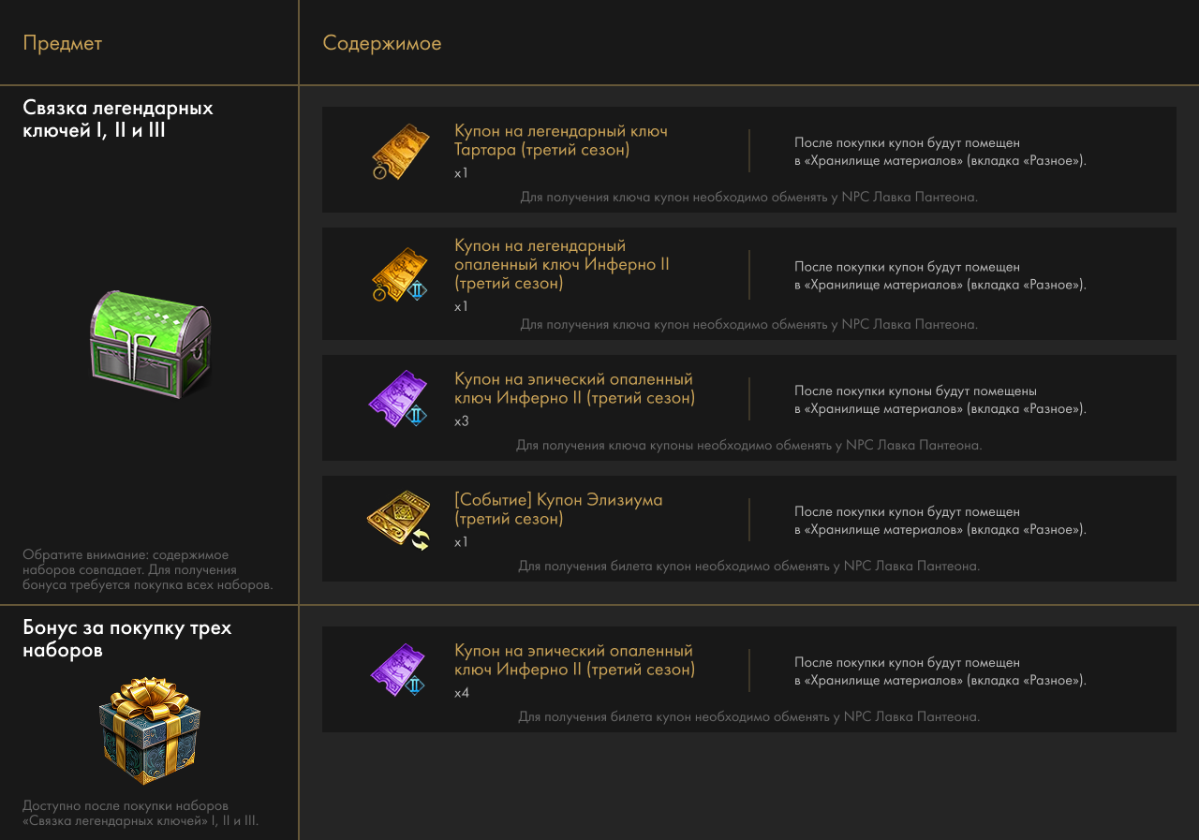Click the Elysium row's storage placement description
The width and height of the screenshot is (1199, 840).
[x=940, y=521]
